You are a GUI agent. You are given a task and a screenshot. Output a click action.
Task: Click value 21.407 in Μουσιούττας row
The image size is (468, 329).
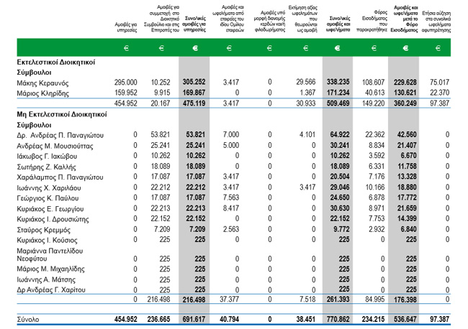(407, 145)
